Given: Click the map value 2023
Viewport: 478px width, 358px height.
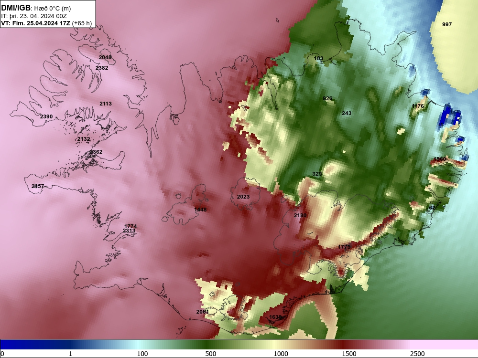Looking at the screenshot, I should (x=243, y=197).
